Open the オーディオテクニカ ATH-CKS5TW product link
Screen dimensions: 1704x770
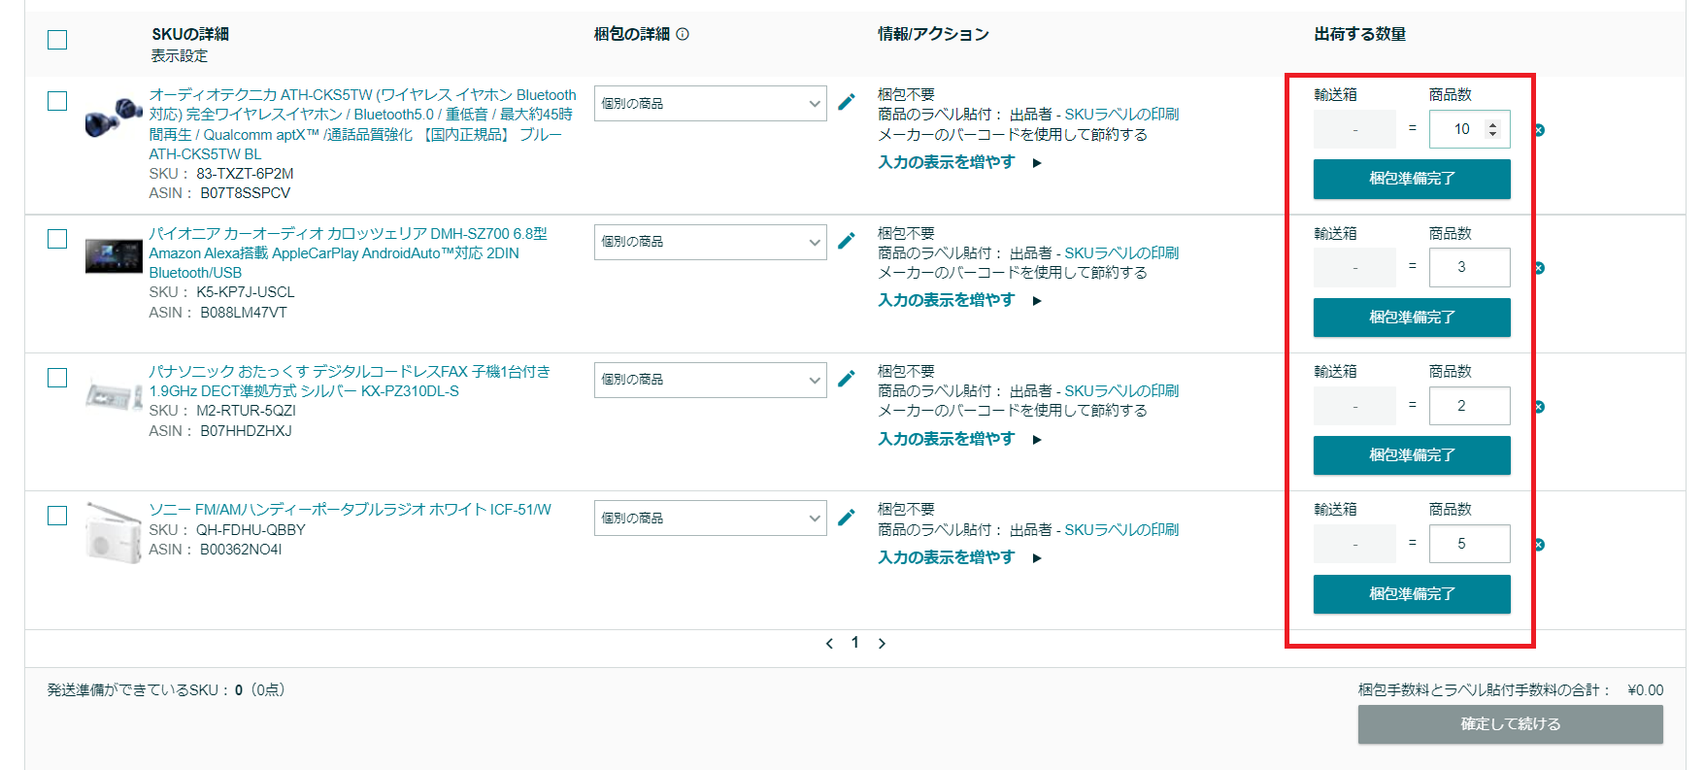click(x=362, y=124)
